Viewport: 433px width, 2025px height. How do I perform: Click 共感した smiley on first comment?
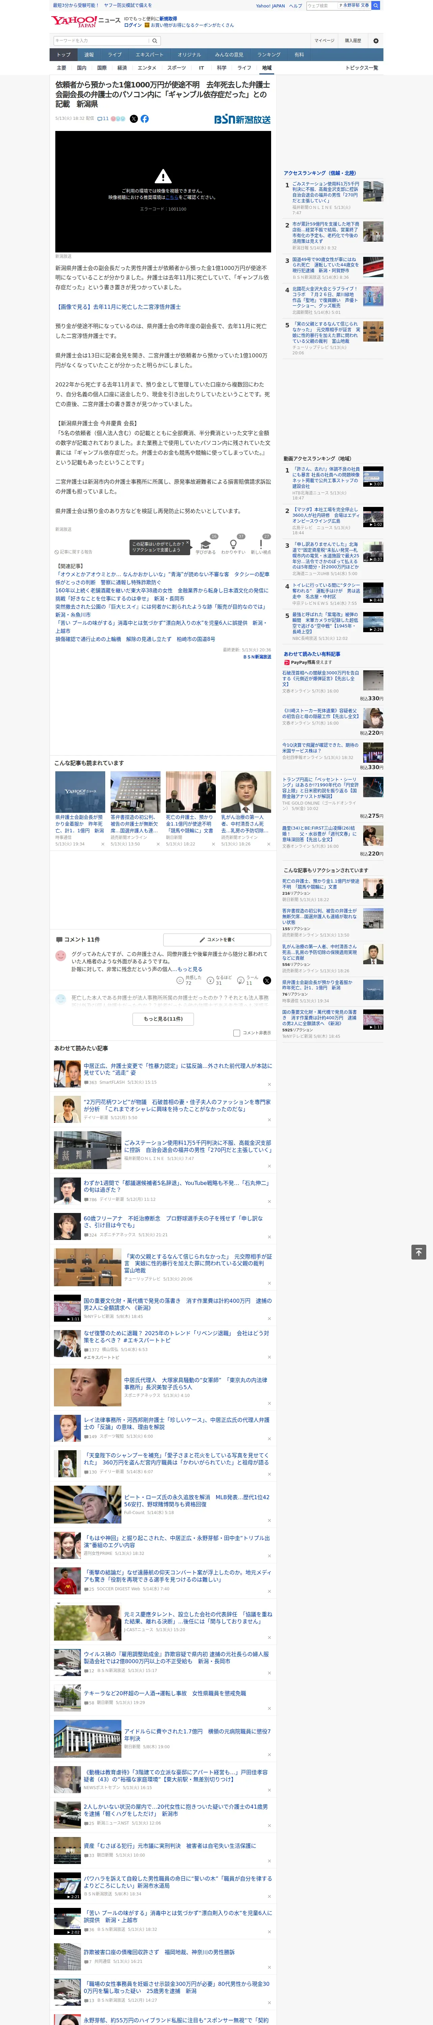(180, 980)
